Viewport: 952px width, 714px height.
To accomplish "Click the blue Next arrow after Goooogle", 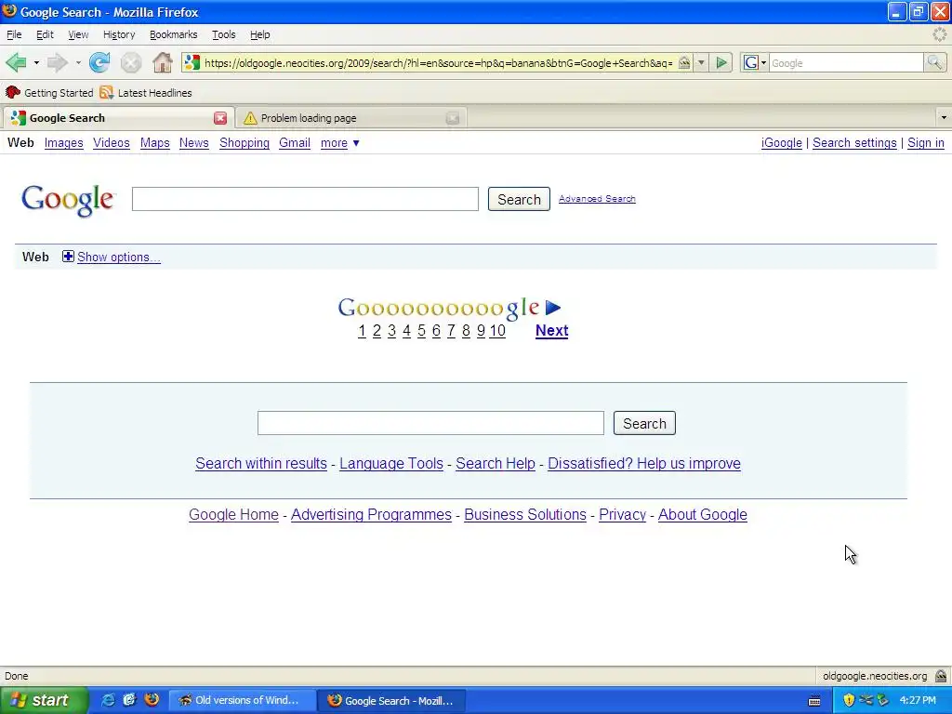I will (552, 308).
